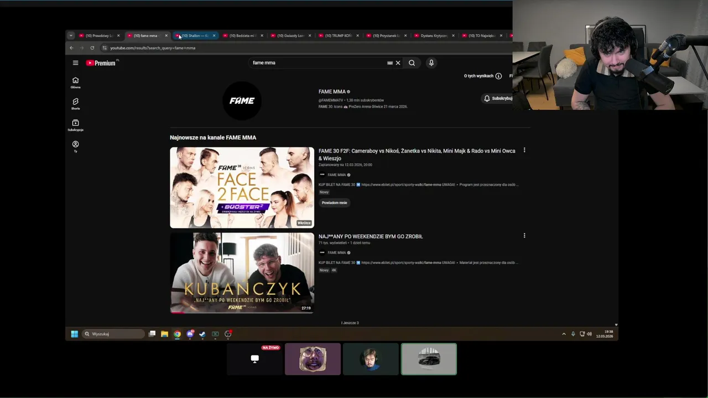Open Steam from the taskbar
Image resolution: width=708 pixels, height=398 pixels.
(202, 334)
